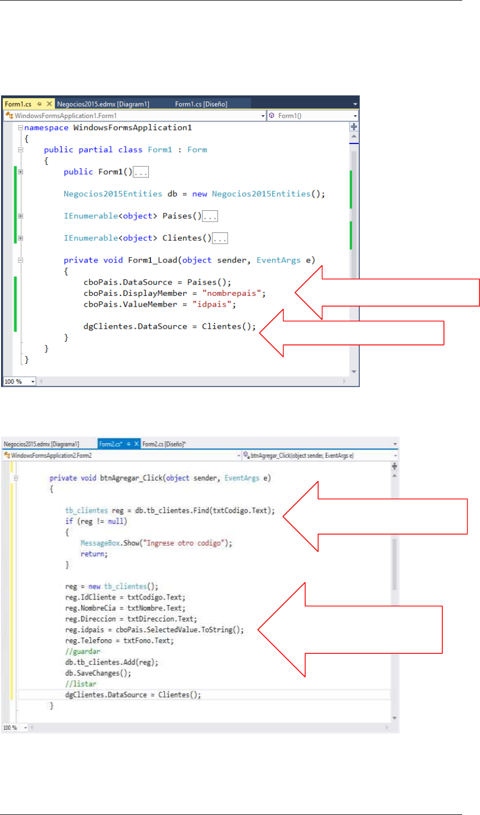Image resolution: width=480 pixels, height=815 pixels.
Task: Click horizontal scroll right arrow in Form2.cs
Action: (387, 727)
